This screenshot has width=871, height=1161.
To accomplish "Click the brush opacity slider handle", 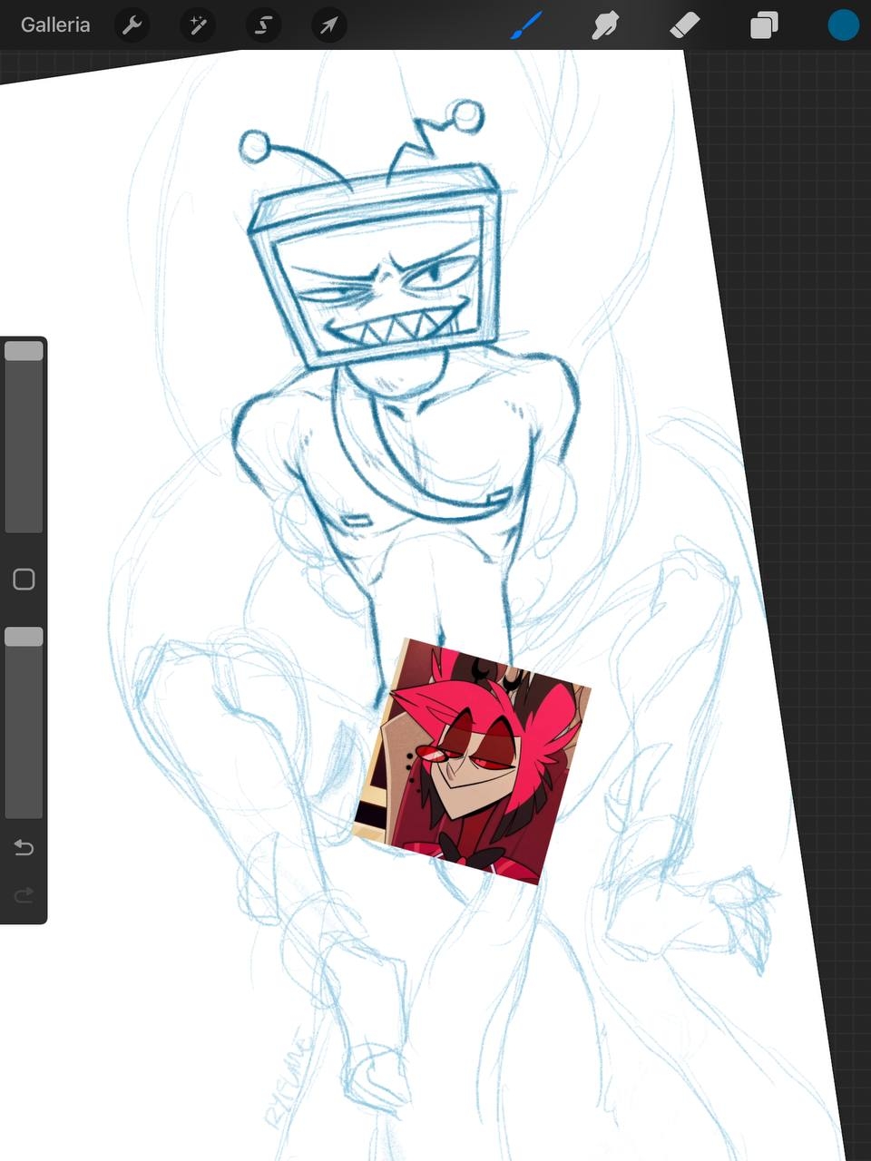I will [24, 637].
